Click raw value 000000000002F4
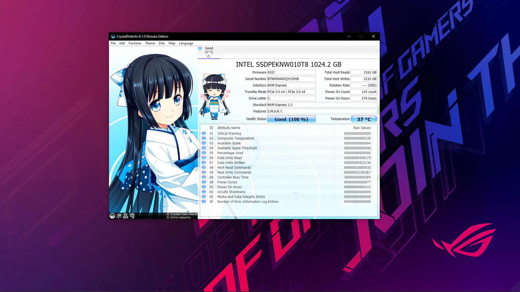The image size is (520, 292). pos(357,177)
